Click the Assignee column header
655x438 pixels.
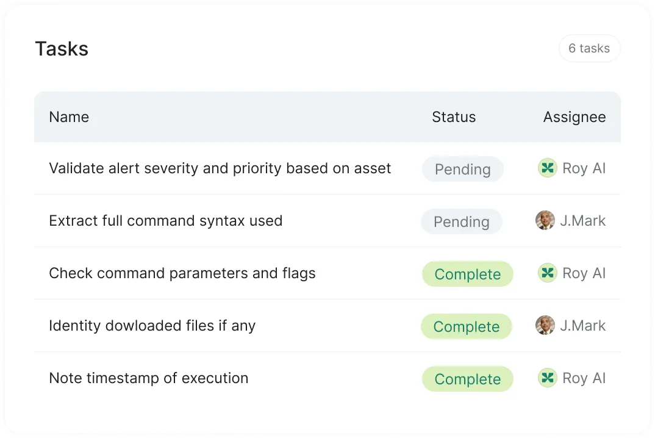click(x=574, y=118)
